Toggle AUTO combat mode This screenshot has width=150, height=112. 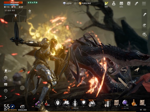pyautogui.click(x=124, y=70)
